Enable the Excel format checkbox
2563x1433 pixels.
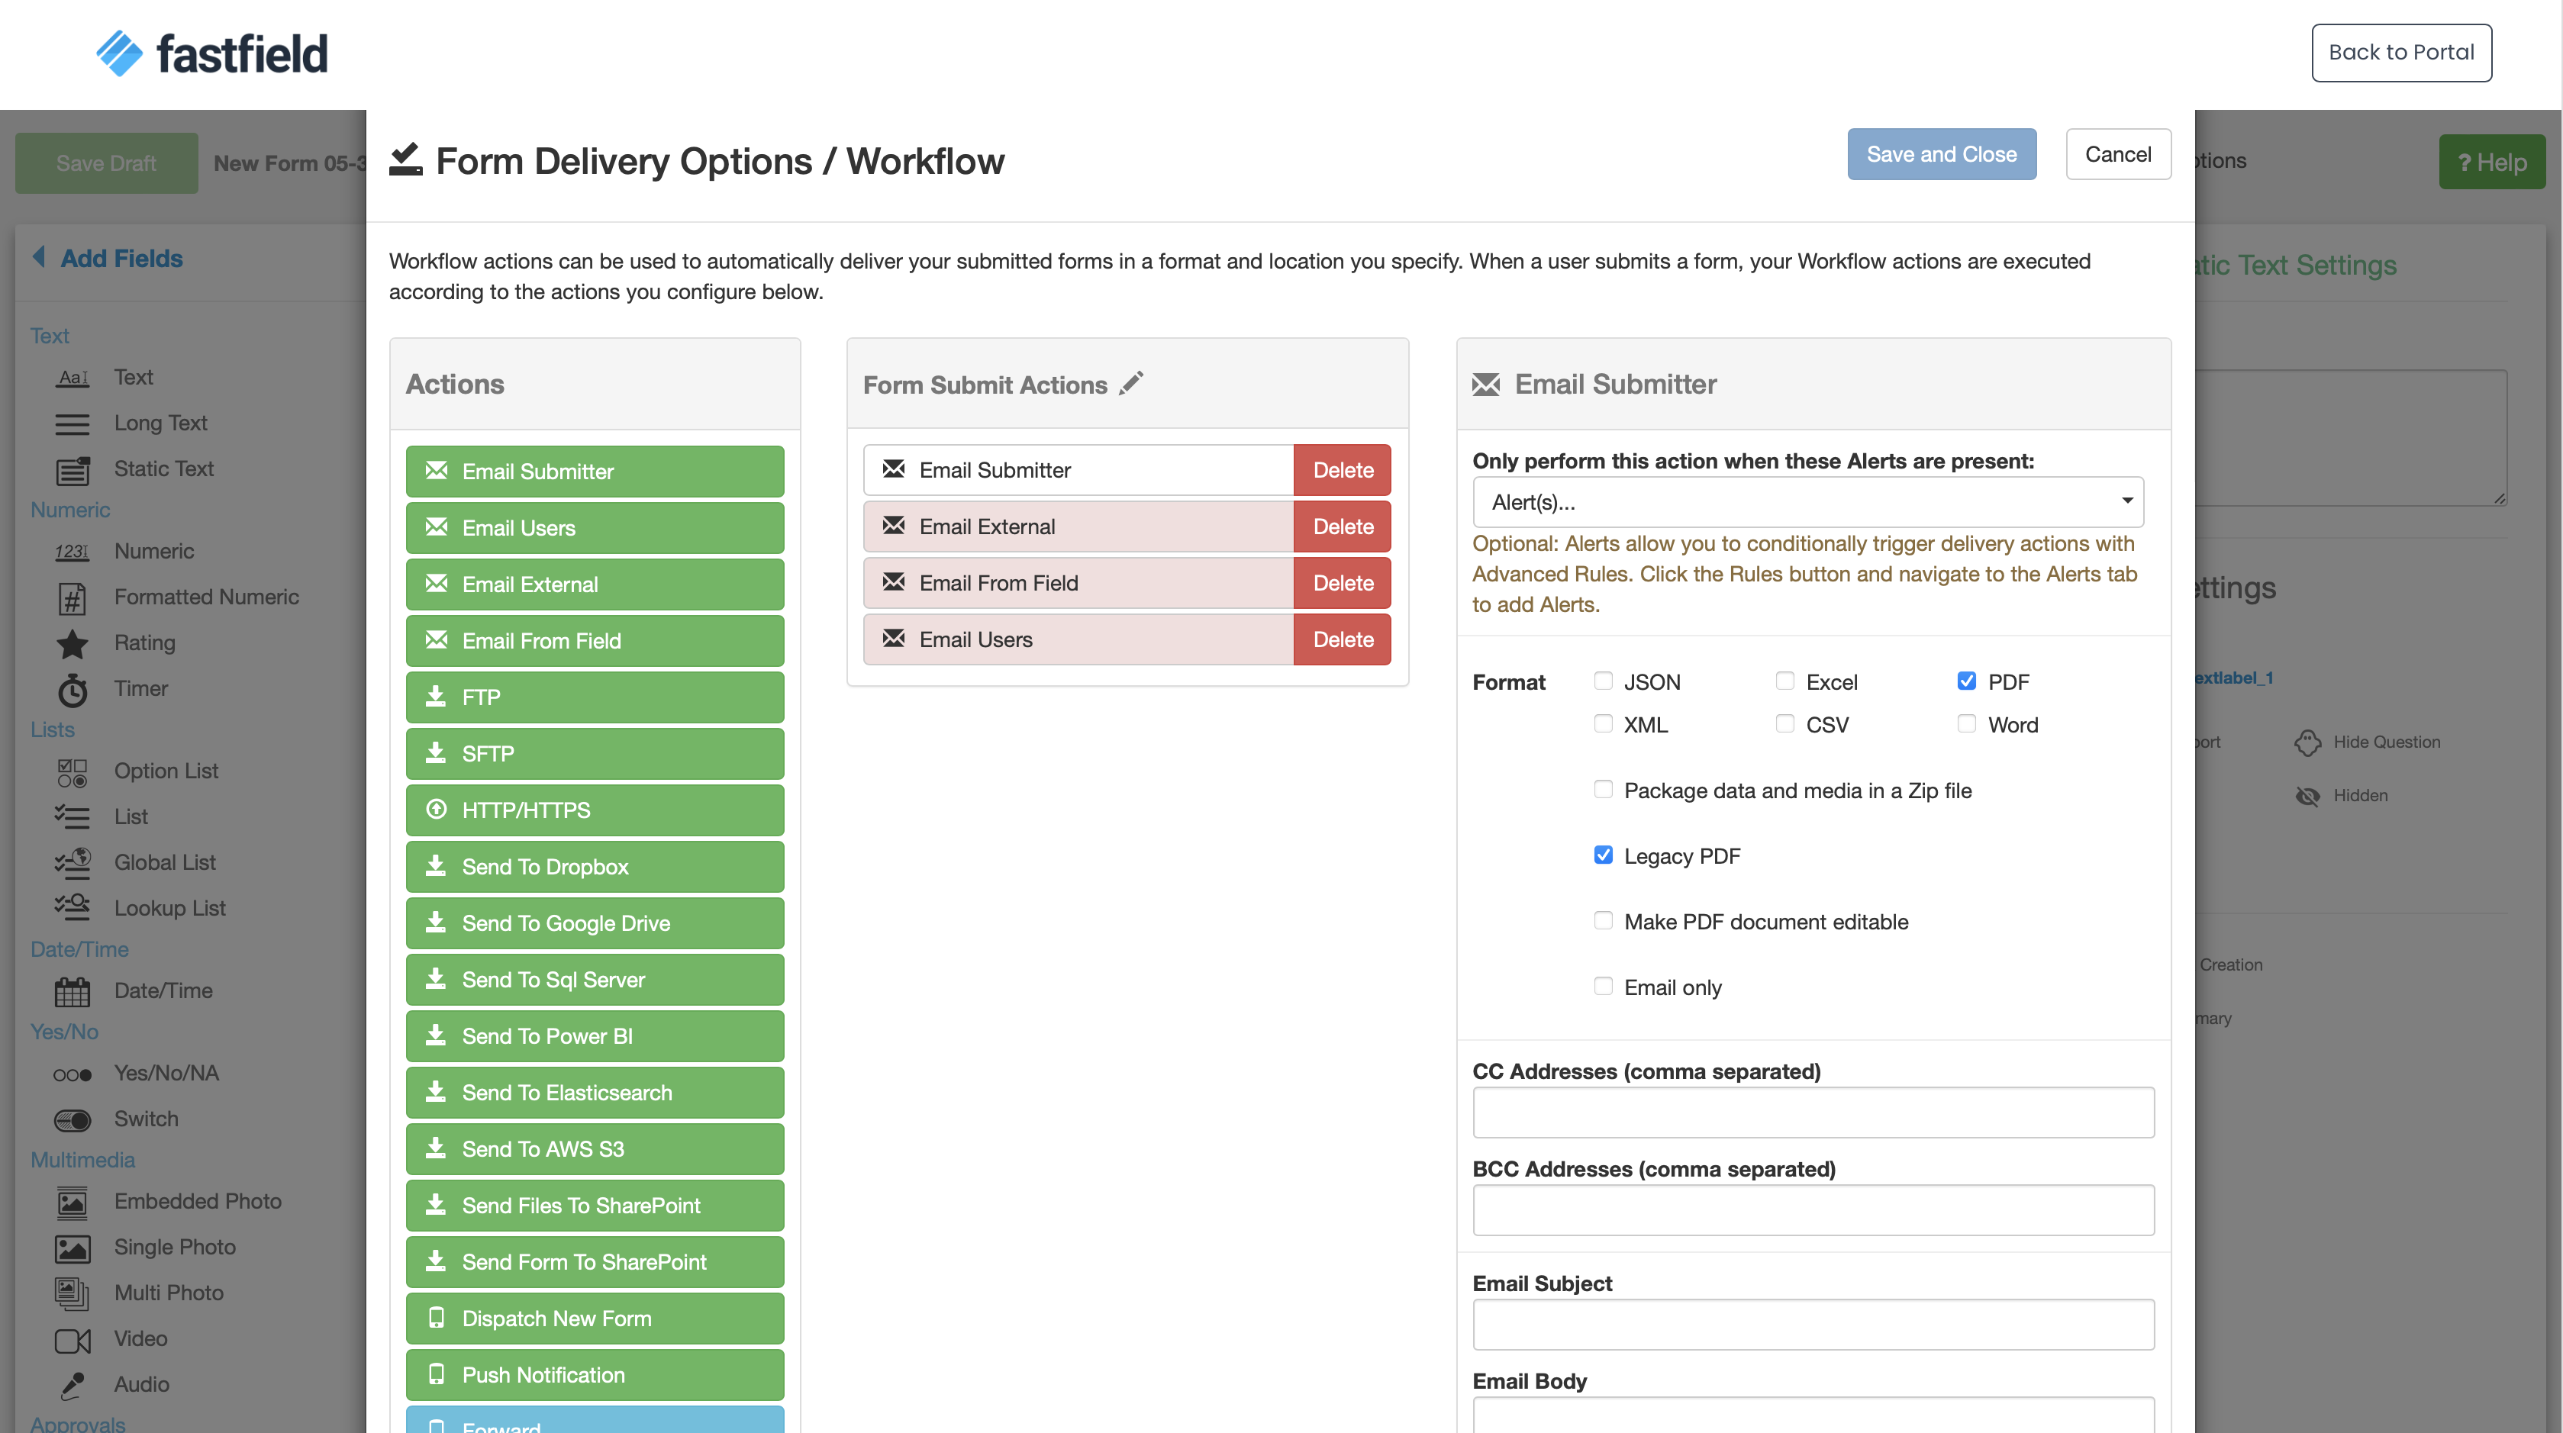tap(1785, 681)
